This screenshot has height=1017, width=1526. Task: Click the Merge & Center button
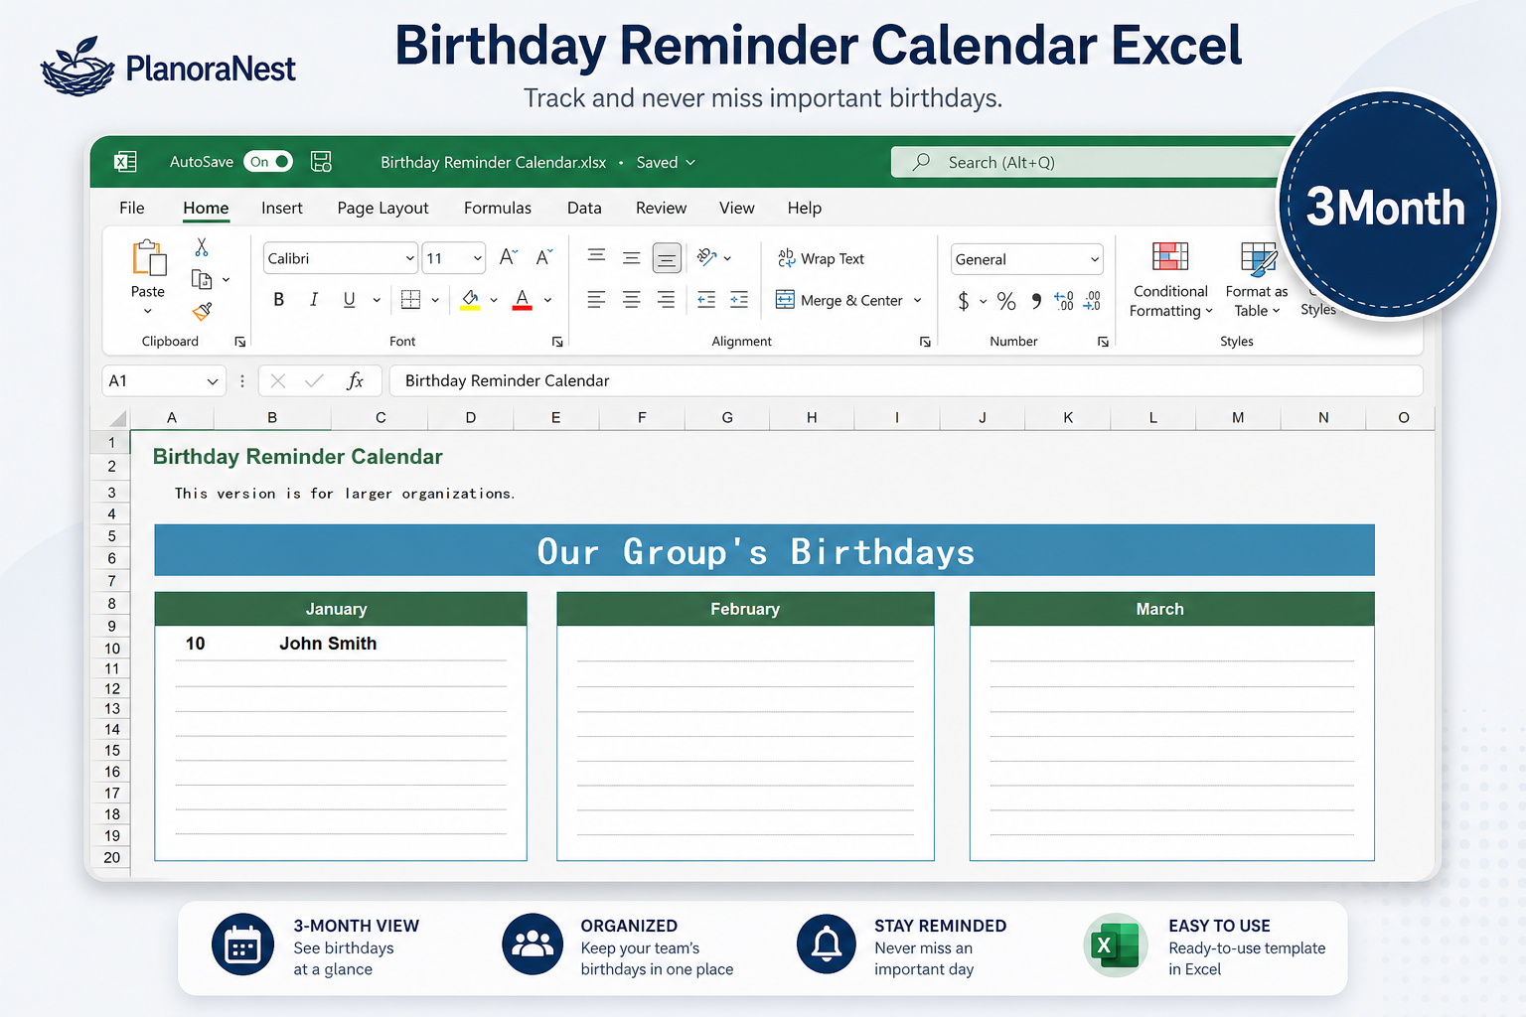click(x=839, y=300)
